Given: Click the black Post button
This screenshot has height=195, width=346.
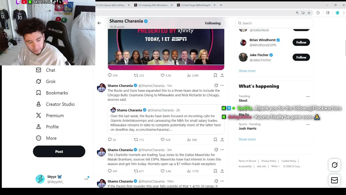Looking at the screenshot, I should pos(59,151).
